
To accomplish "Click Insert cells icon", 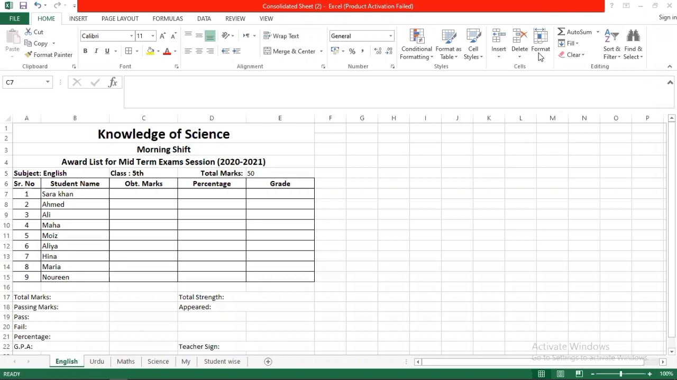I will [499, 36].
